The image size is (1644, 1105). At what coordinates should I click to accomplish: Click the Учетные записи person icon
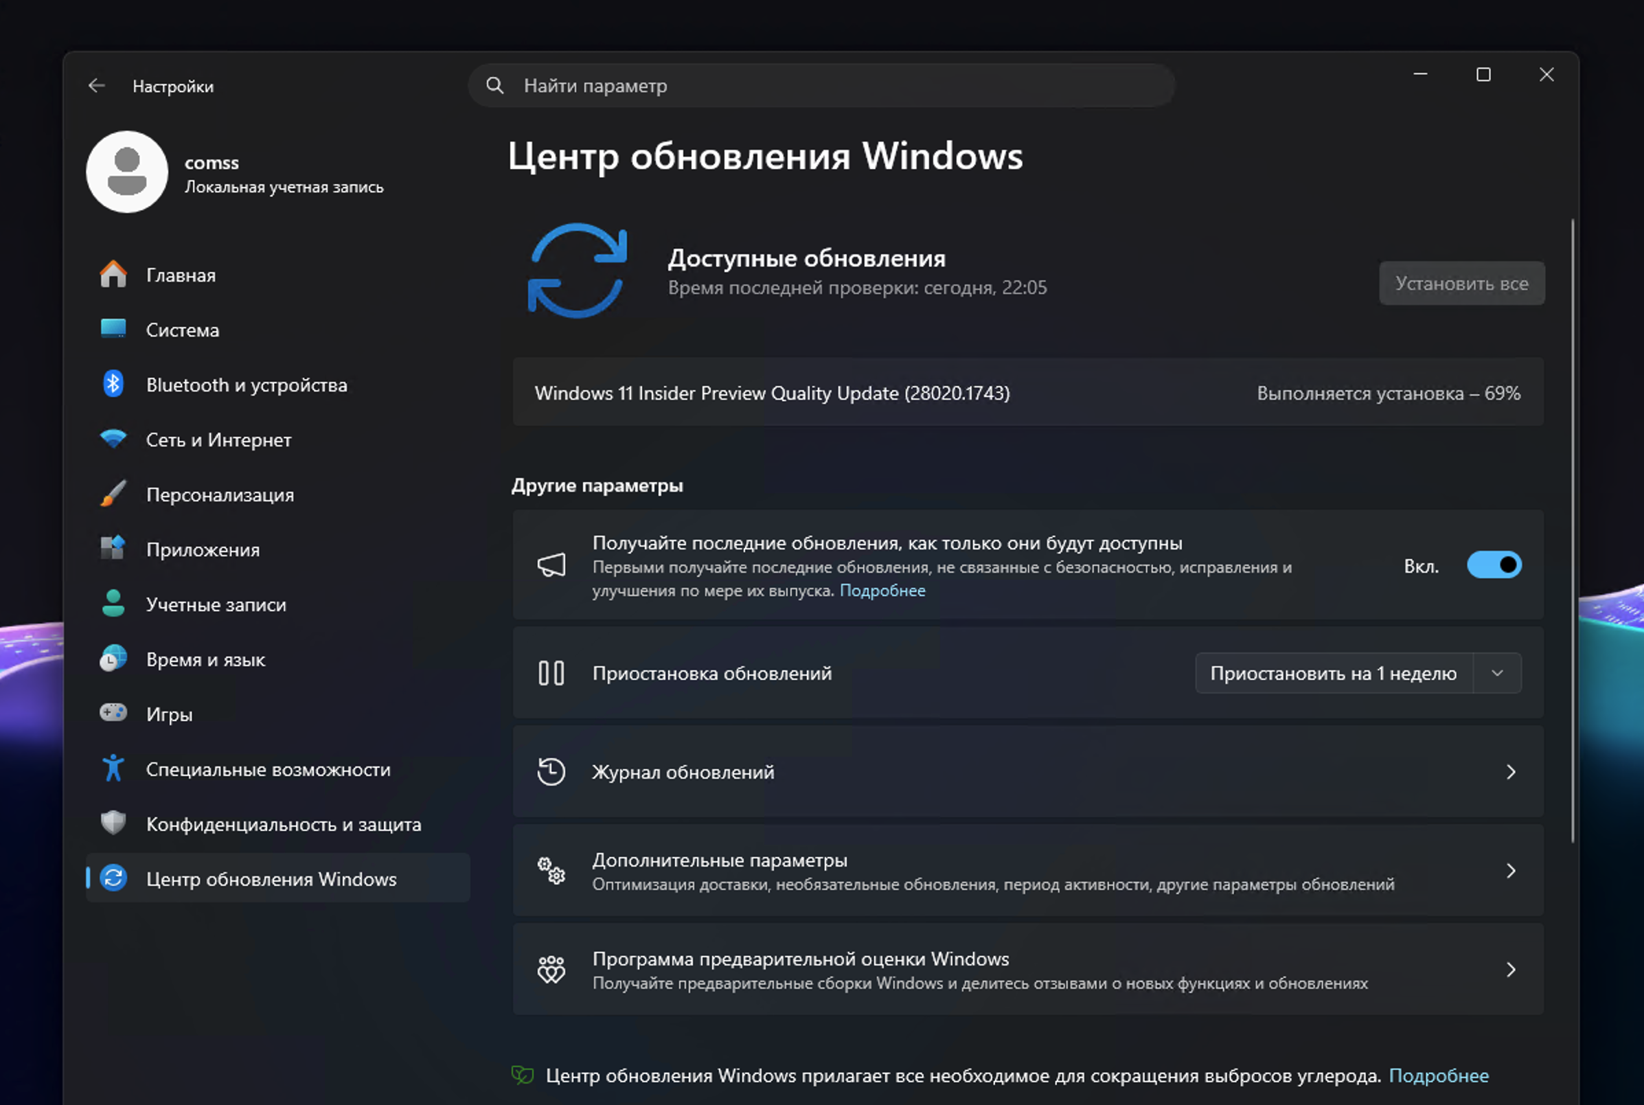[113, 603]
